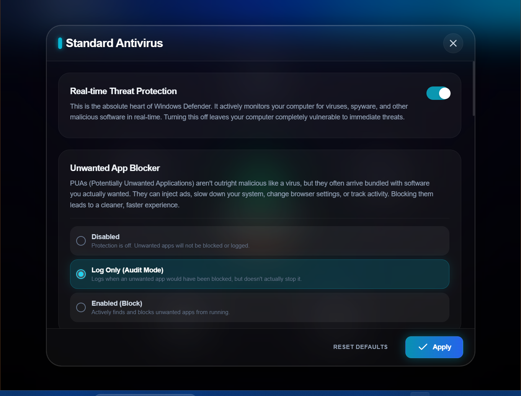This screenshot has height=396, width=521.
Task: Click the dialog's vertical scrollbar thumb
Action: click(x=474, y=89)
